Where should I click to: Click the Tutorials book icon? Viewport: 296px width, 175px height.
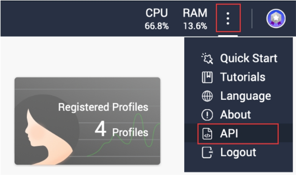coord(207,77)
